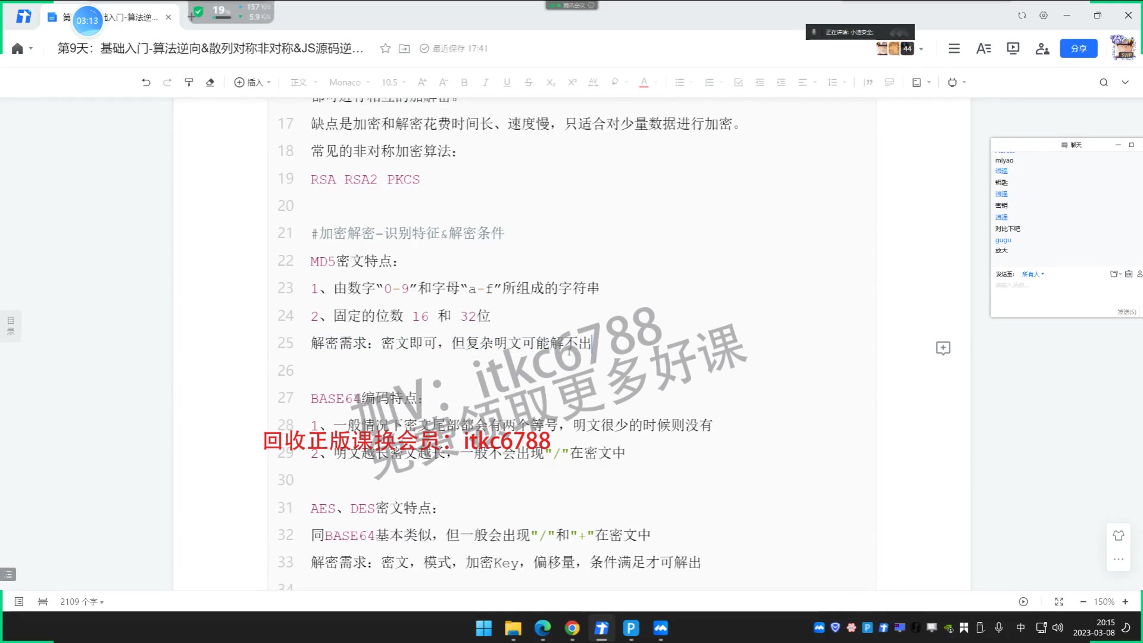Apply the highlighter color
This screenshot has width=1143, height=643.
pos(615,82)
